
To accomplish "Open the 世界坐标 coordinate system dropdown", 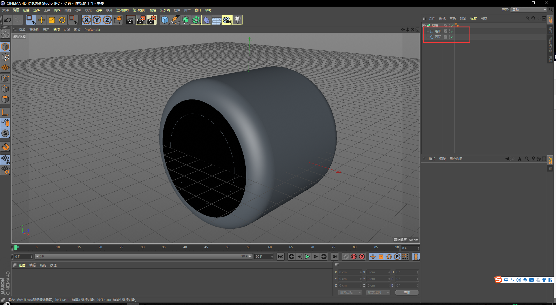I will pyautogui.click(x=349, y=292).
